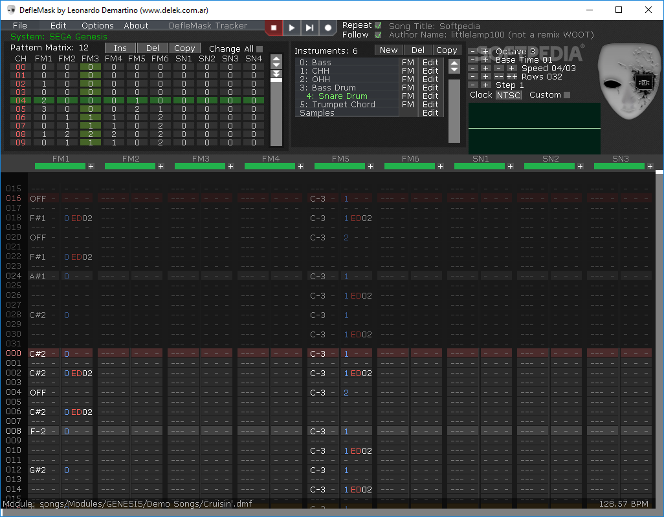Click the instrument list scrollbar track
Image resolution: width=664 pixels, height=517 pixels.
point(454,111)
